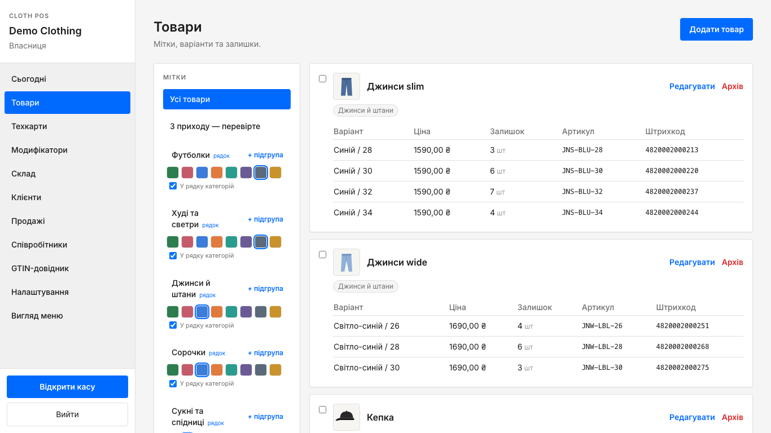Pick the orange swatch for Сорочки
The height and width of the screenshot is (433, 771).
(x=217, y=370)
